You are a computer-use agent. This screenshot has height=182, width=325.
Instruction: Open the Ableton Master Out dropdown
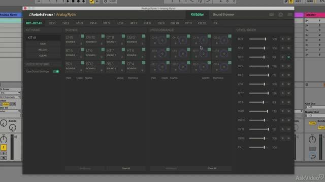click(x=315, y=116)
